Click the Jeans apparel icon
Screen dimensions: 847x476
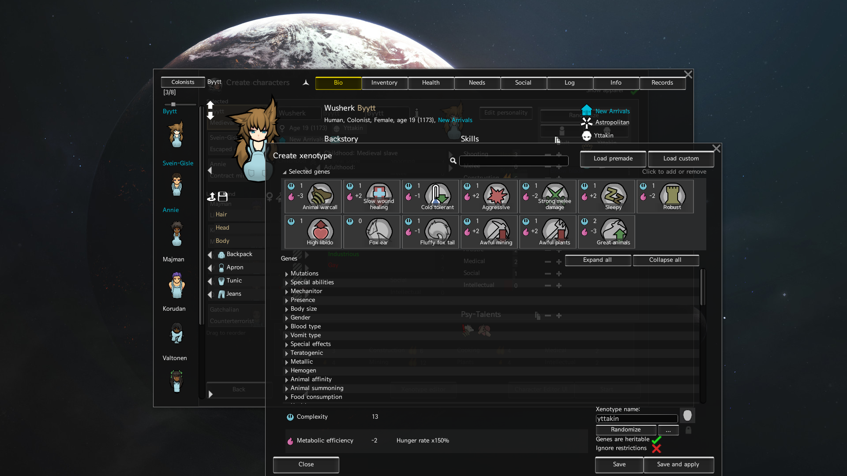tap(221, 294)
